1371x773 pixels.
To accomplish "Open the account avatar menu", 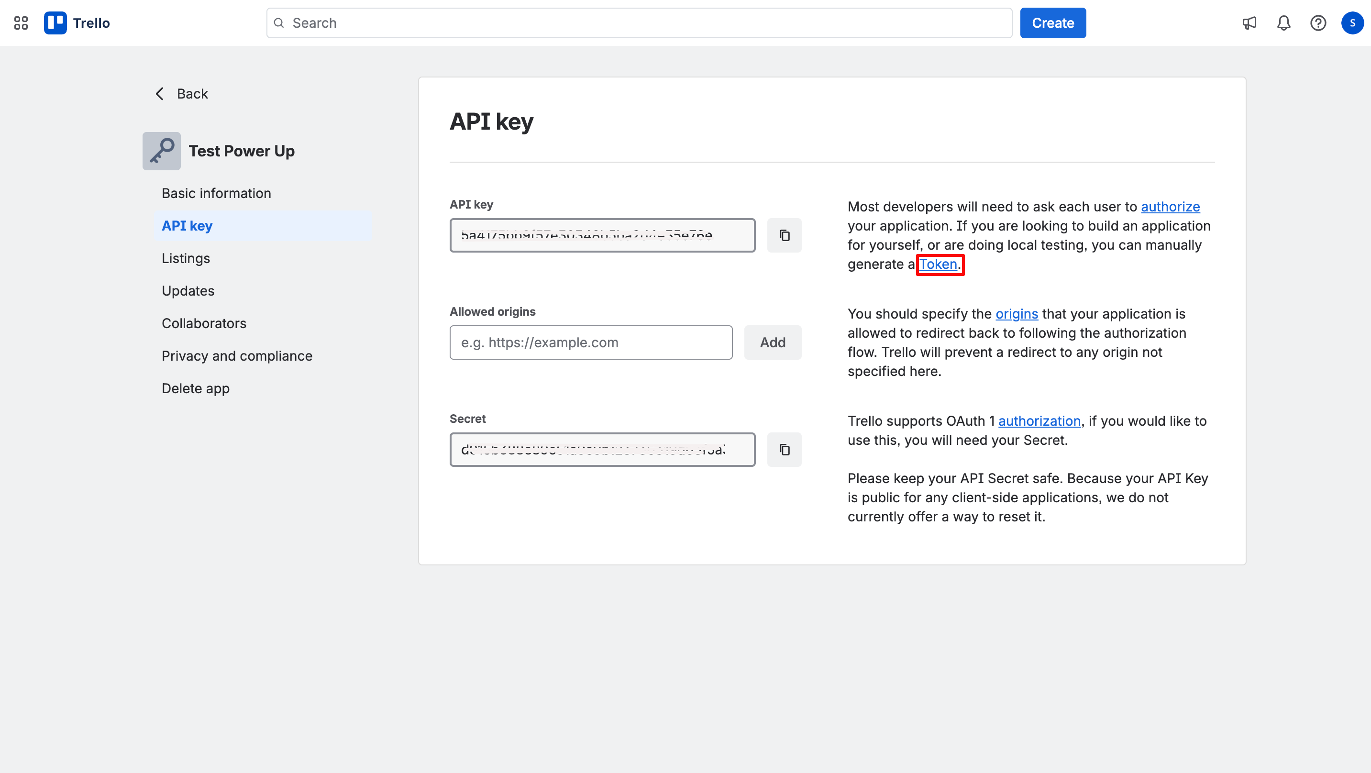I will tap(1352, 23).
